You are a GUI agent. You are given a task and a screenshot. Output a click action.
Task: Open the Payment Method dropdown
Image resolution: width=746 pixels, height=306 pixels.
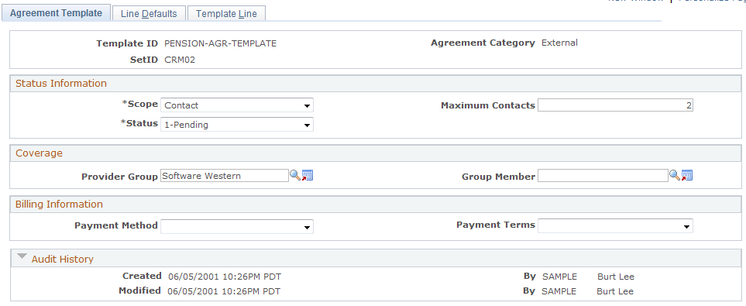pyautogui.click(x=237, y=226)
